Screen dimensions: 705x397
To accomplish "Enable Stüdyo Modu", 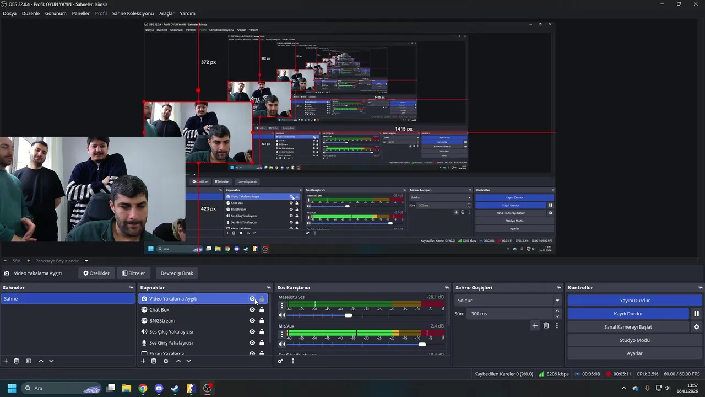I will tap(635, 340).
